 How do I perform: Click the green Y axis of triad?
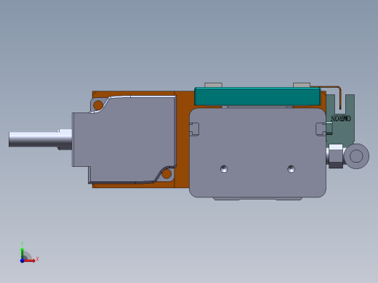pos(23,253)
